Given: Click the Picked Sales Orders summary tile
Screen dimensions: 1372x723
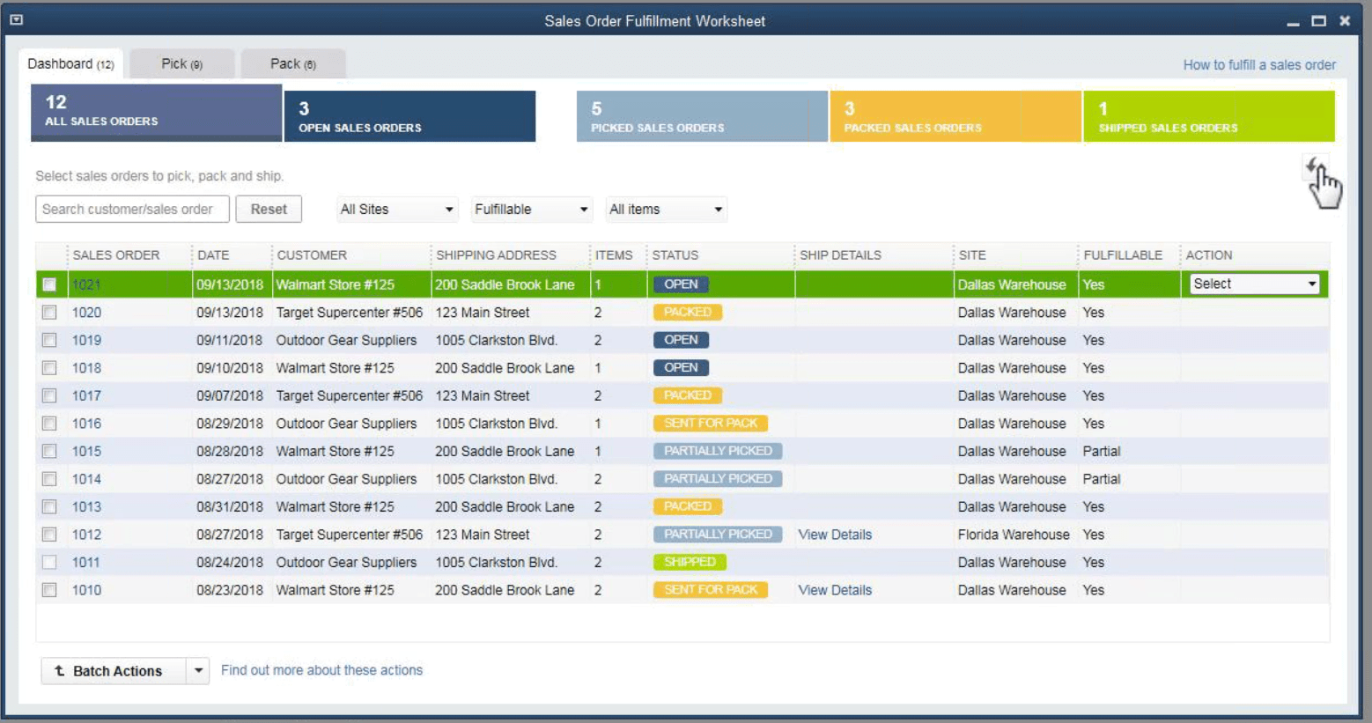Looking at the screenshot, I should (x=702, y=115).
